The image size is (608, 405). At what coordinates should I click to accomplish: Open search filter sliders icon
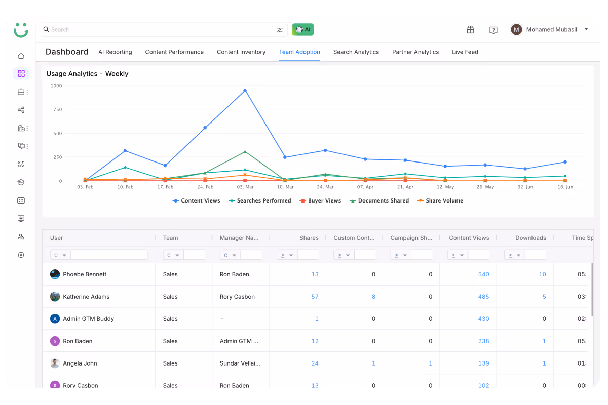click(280, 30)
